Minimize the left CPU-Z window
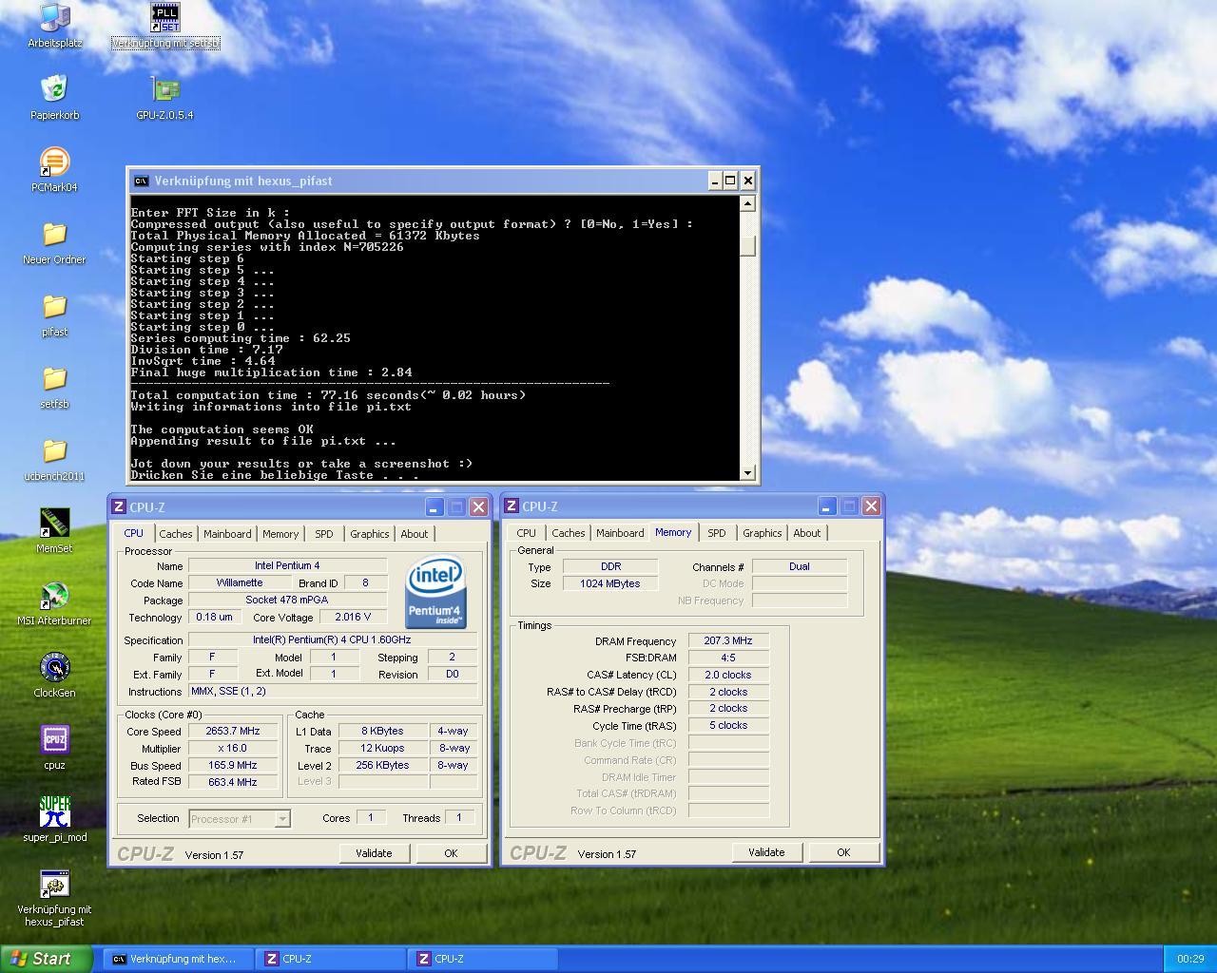 (434, 507)
